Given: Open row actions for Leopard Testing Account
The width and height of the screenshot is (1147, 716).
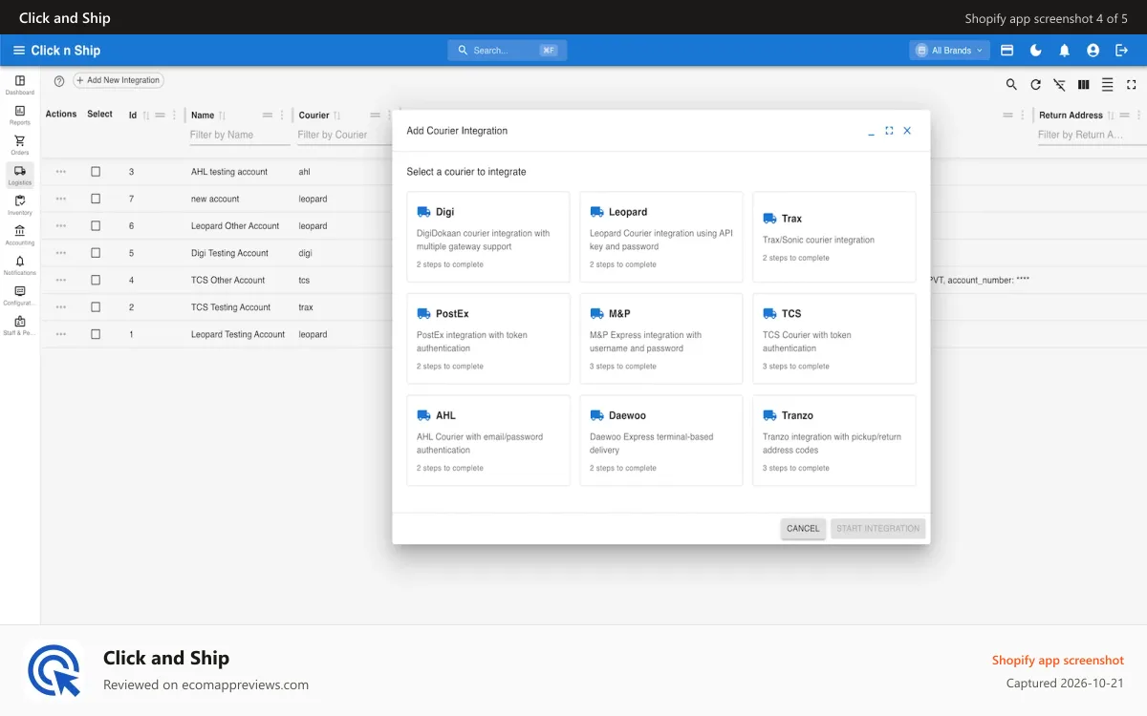Looking at the screenshot, I should [x=61, y=334].
